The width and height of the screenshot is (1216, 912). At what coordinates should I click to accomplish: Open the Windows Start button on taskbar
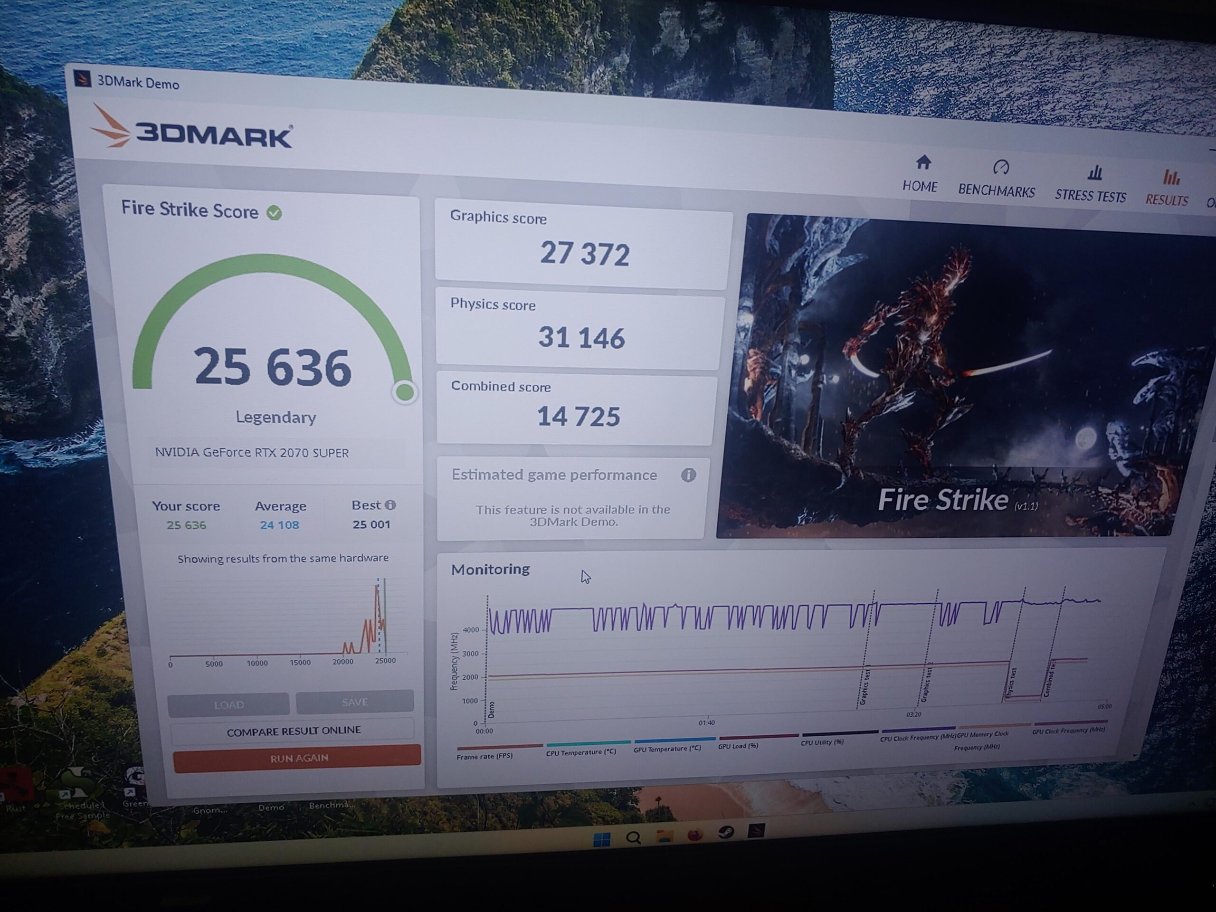(601, 840)
